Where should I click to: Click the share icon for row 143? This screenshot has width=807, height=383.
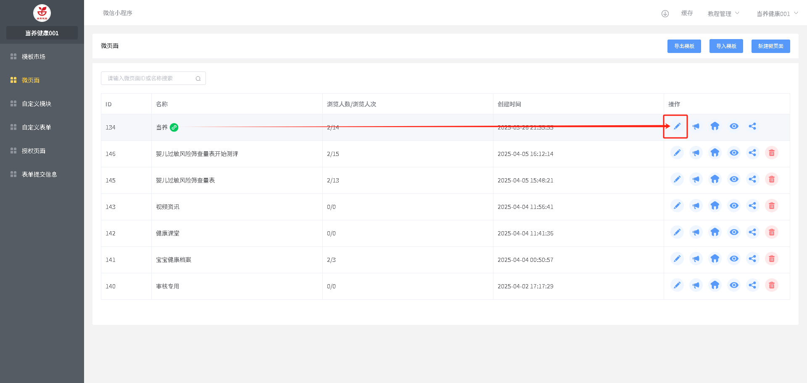752,206
